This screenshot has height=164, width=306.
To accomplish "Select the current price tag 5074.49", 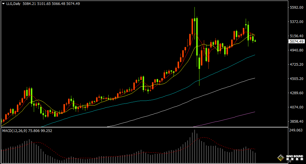I will [296, 42].
